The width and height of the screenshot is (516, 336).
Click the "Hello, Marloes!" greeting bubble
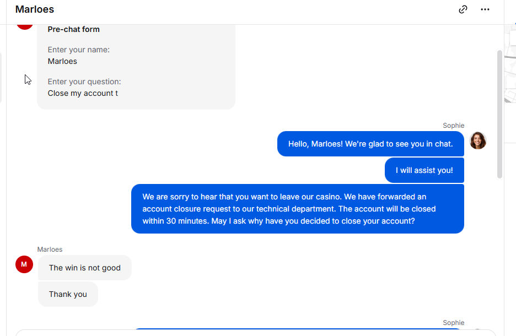pos(370,144)
